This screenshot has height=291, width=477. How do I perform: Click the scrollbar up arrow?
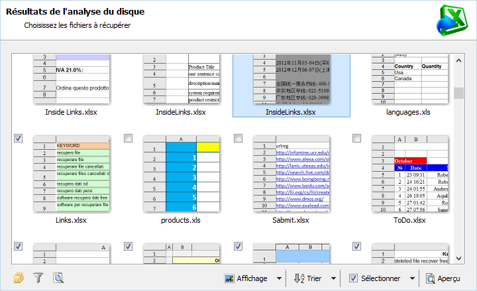pyautogui.click(x=458, y=60)
